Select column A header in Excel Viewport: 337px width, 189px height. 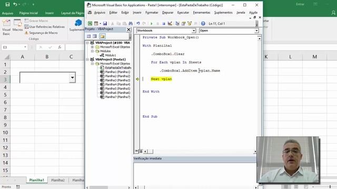(x=22, y=57)
